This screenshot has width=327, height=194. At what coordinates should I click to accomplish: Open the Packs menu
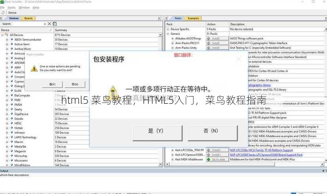click(x=11, y=8)
